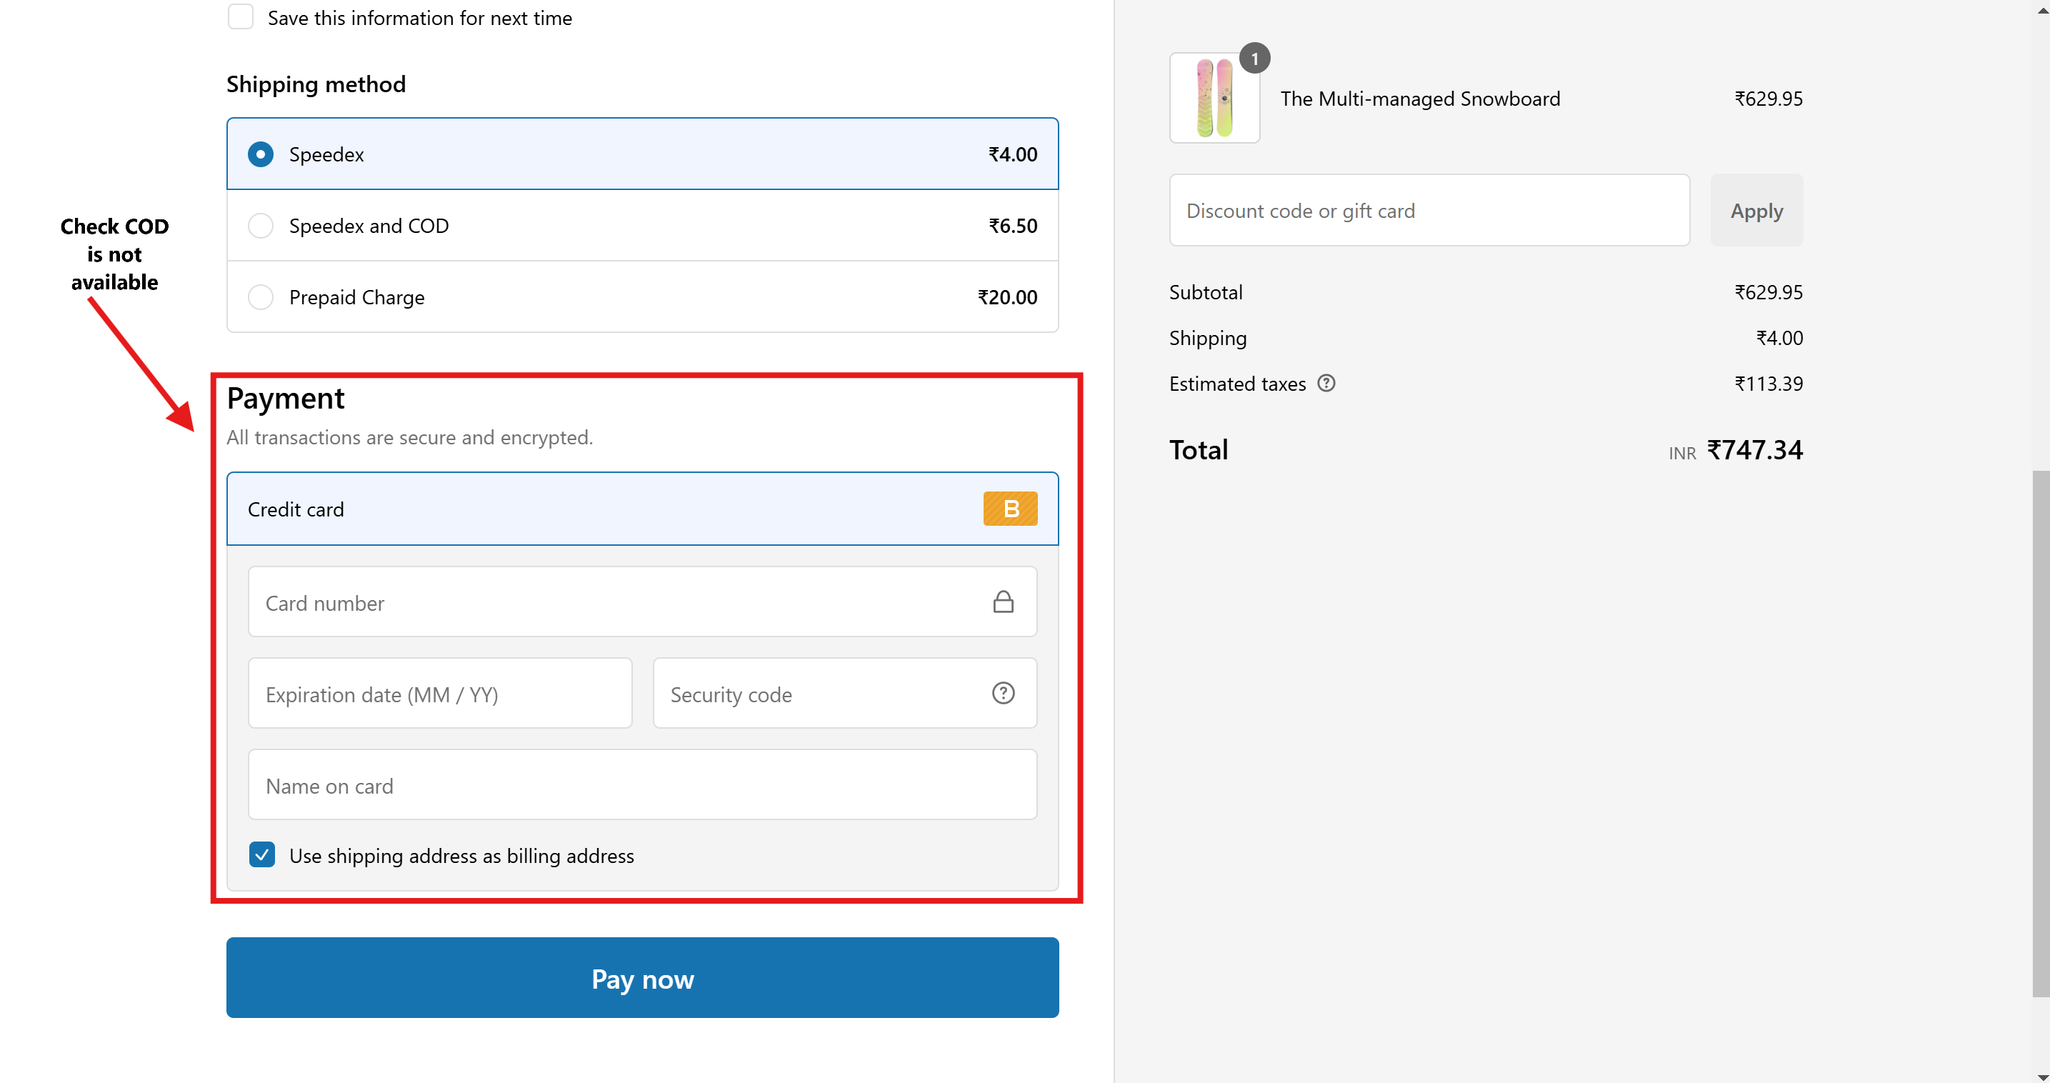
Task: Click the Name on card field
Action: pos(641,785)
